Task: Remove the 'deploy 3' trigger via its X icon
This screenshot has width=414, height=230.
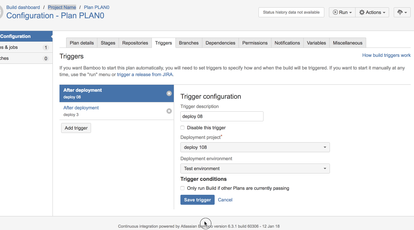Action: [x=169, y=111]
